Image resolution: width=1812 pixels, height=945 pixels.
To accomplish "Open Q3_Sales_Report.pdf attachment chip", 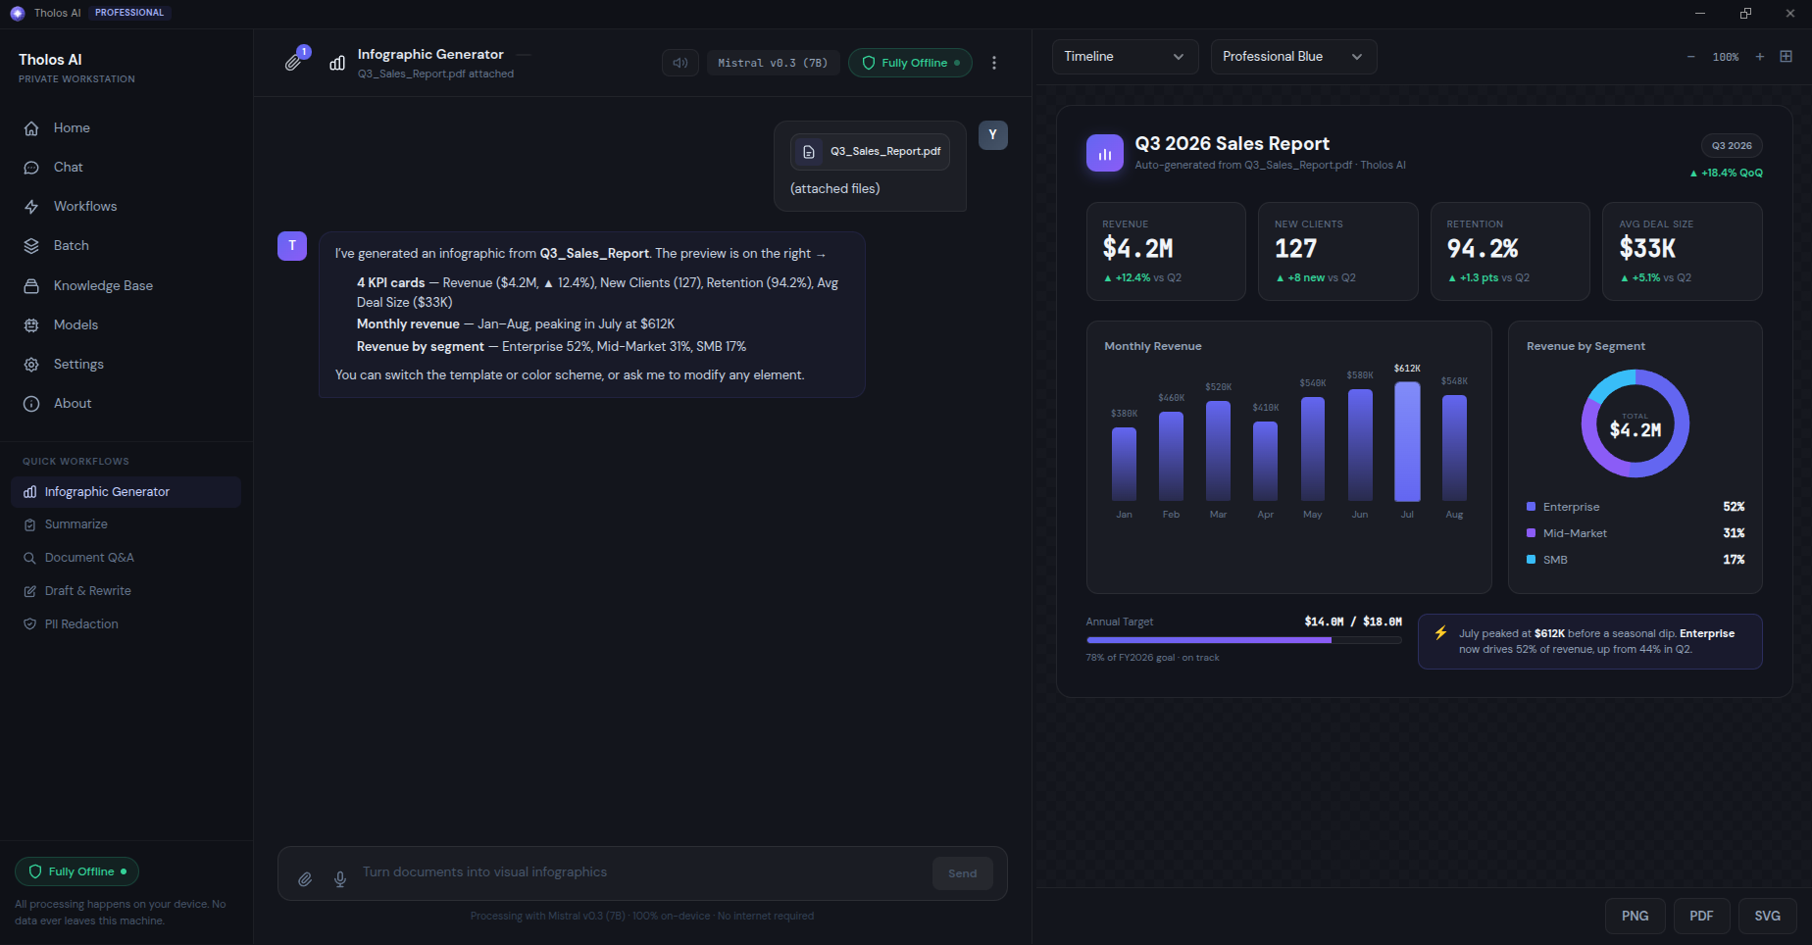I will click(x=870, y=152).
